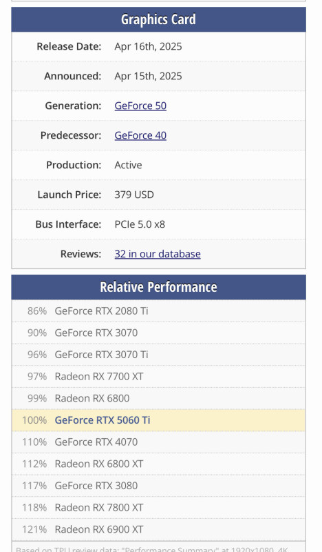
Task: Click the launch price value 379 USD
Action: [134, 195]
